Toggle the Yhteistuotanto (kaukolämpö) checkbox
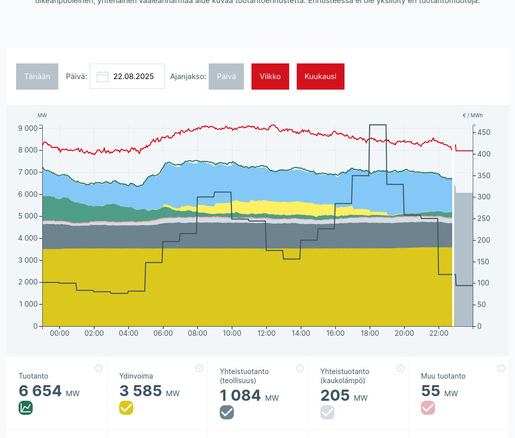Viewport: 515px width, 438px height. 327,412
